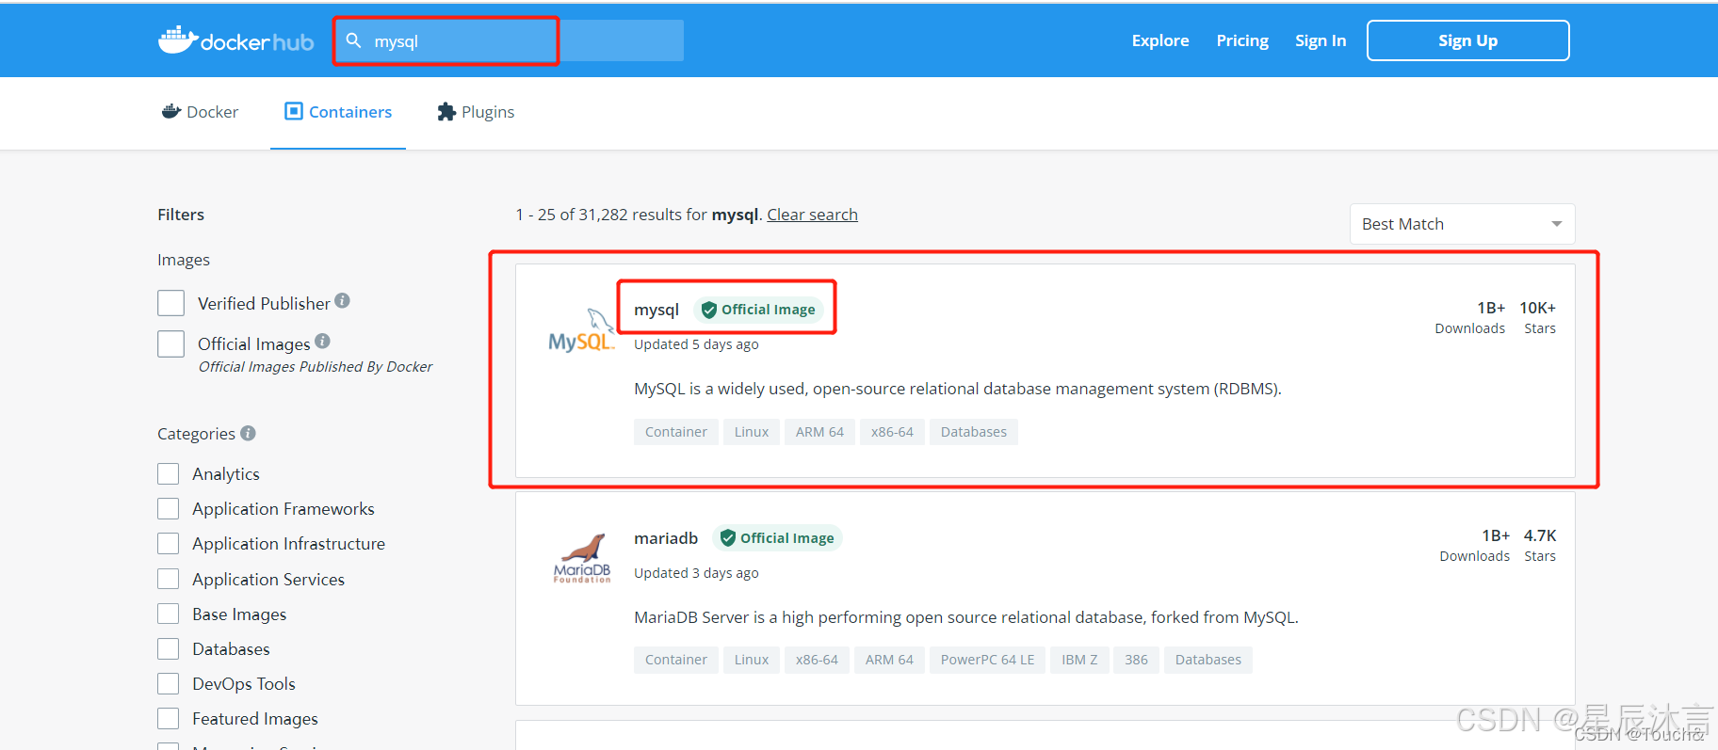Click the mariadb '4.7K' stars count
The width and height of the screenshot is (1718, 750).
[1540, 535]
